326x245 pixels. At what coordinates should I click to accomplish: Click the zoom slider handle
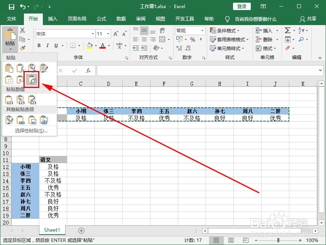(278, 240)
